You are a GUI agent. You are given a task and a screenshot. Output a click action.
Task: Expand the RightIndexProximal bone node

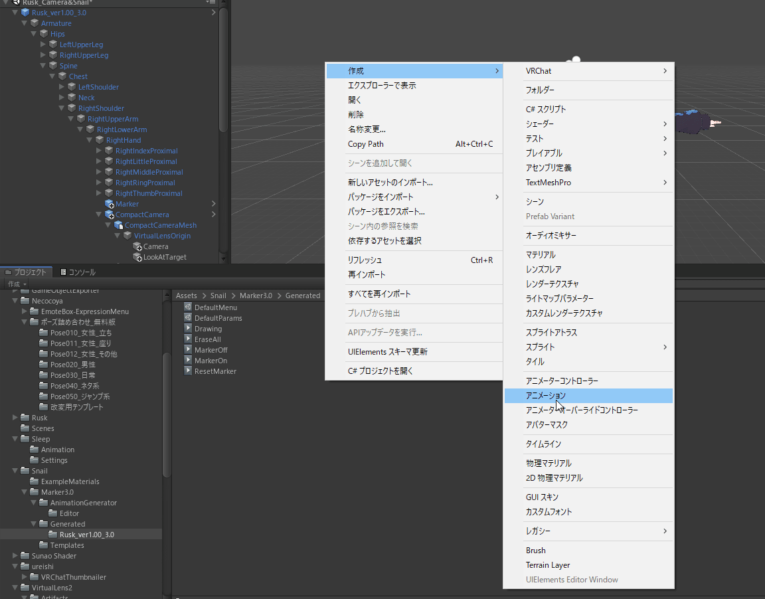coord(99,151)
